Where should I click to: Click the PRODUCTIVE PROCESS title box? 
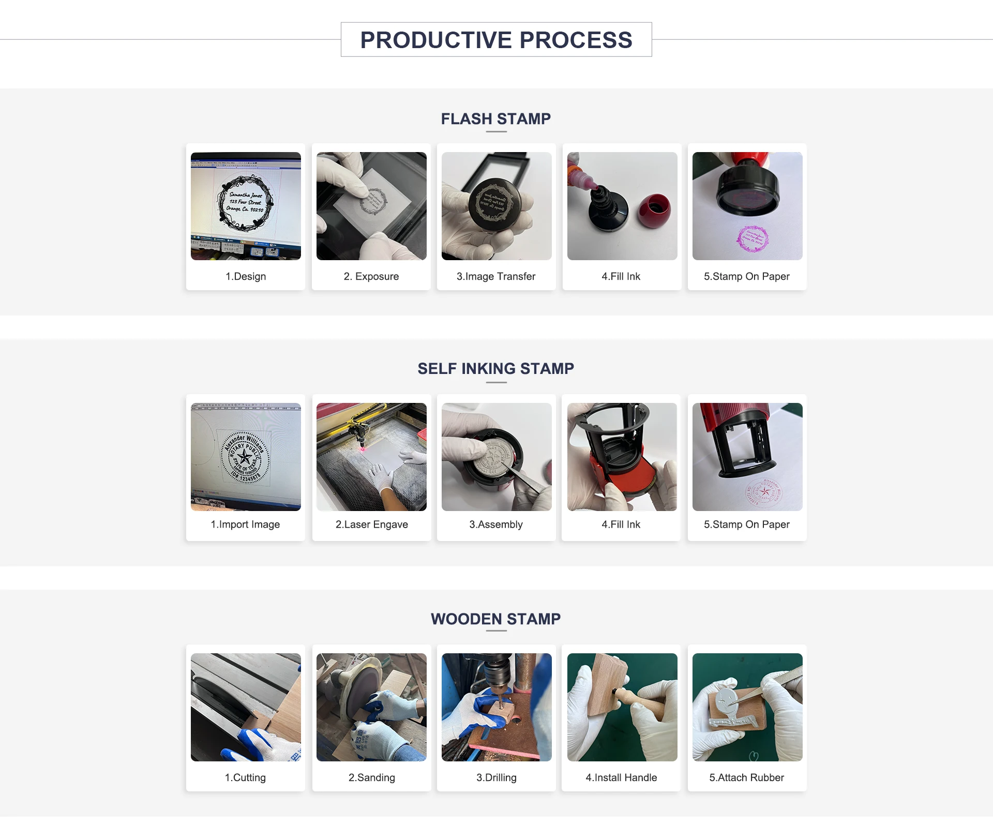(496, 39)
